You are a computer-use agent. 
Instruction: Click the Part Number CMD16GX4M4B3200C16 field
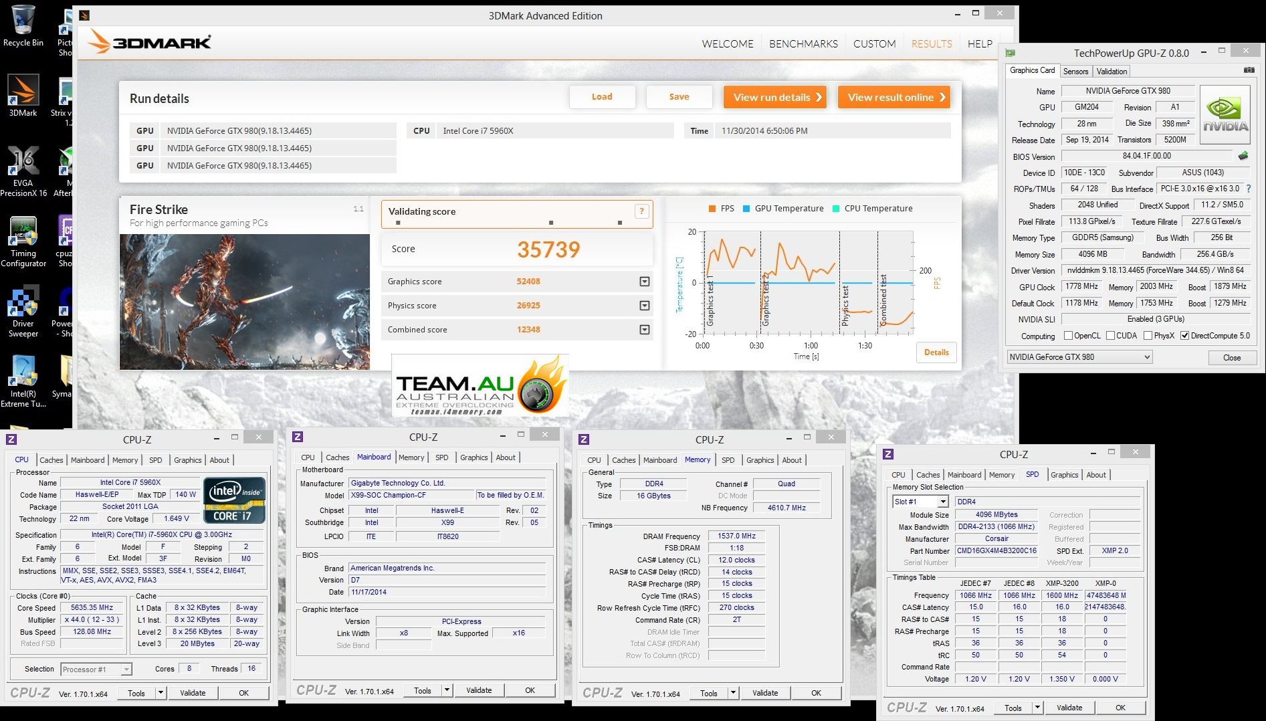996,551
